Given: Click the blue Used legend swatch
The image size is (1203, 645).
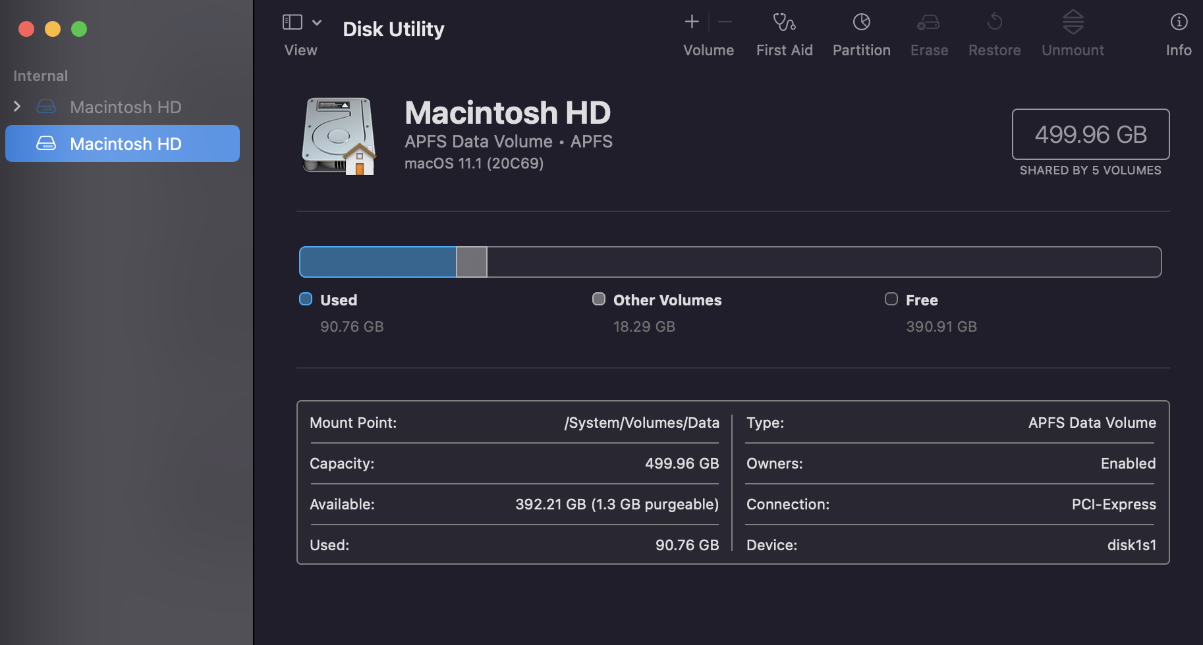Looking at the screenshot, I should pyautogui.click(x=306, y=299).
